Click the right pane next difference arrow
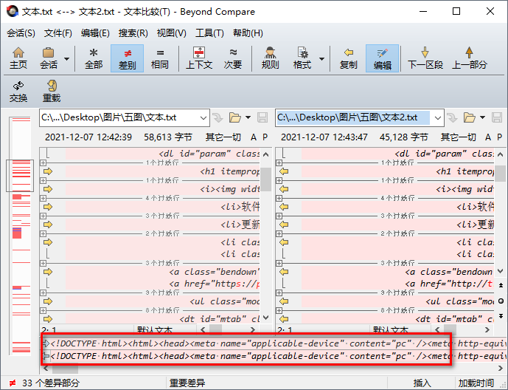This screenshot has height=390, width=508. pyautogui.click(x=501, y=315)
